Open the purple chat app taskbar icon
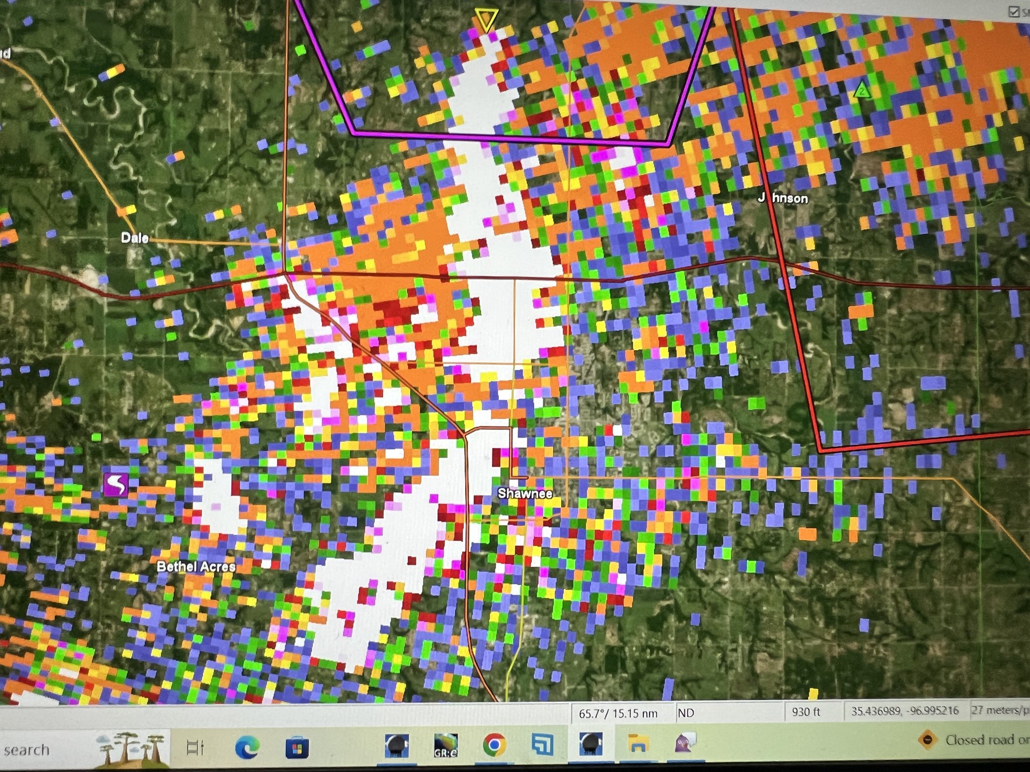 pyautogui.click(x=685, y=742)
